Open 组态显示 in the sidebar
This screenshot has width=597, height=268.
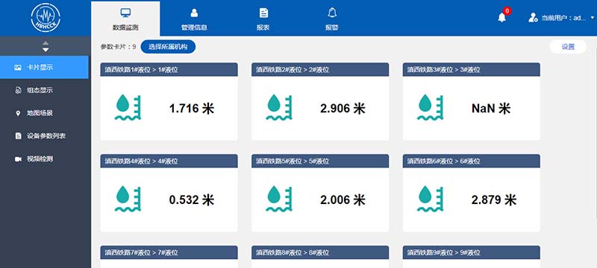(44, 90)
